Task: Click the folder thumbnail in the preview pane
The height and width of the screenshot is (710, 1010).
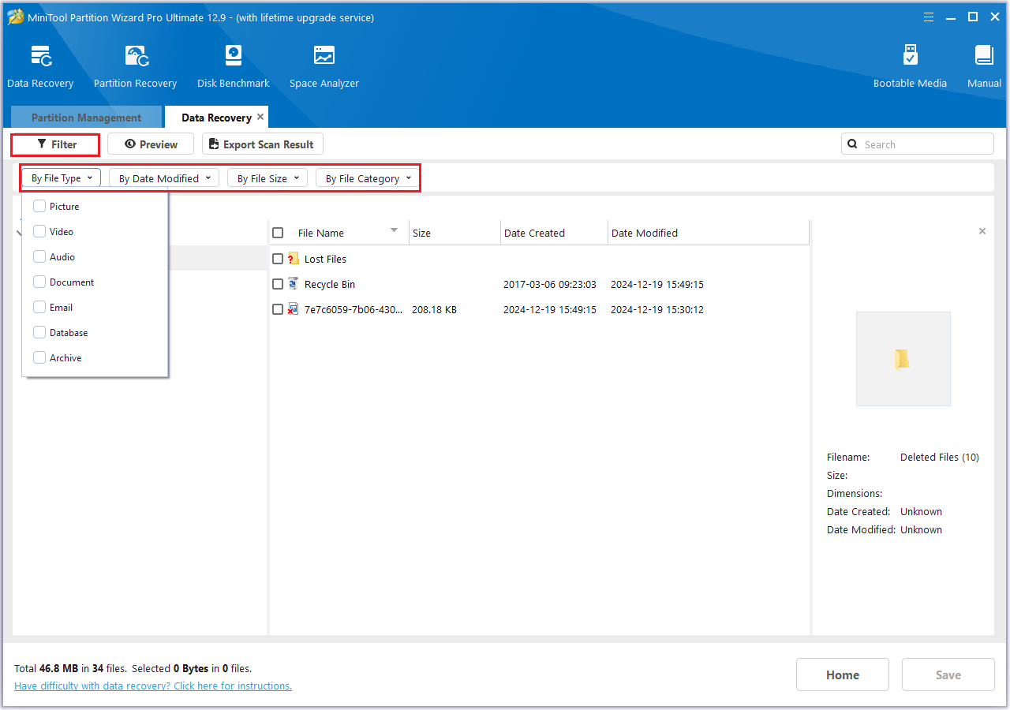Action: click(903, 359)
